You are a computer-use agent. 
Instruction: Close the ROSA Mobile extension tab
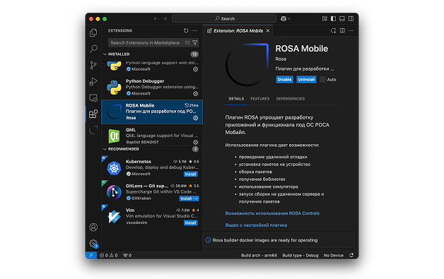tap(268, 30)
